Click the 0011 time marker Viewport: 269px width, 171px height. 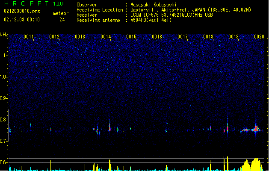click(29, 37)
